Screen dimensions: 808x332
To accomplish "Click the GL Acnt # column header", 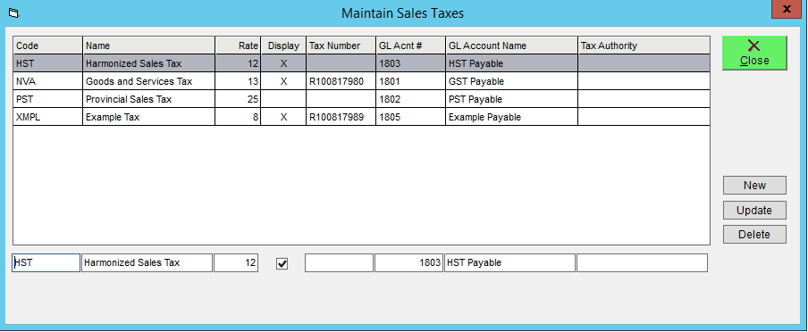I will tap(410, 46).
